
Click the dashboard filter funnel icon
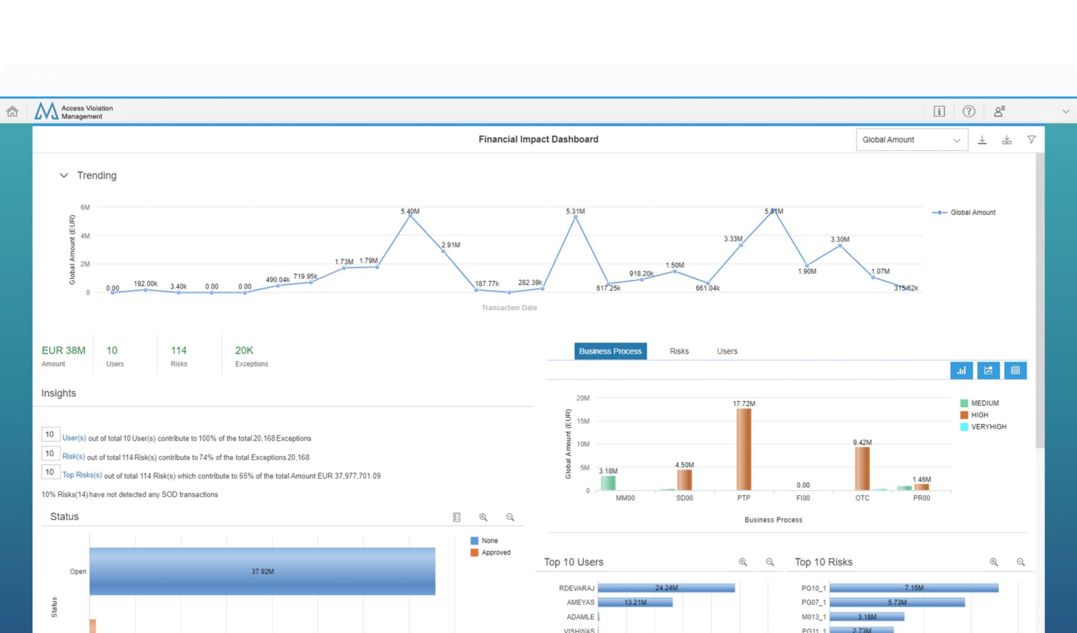[1031, 140]
